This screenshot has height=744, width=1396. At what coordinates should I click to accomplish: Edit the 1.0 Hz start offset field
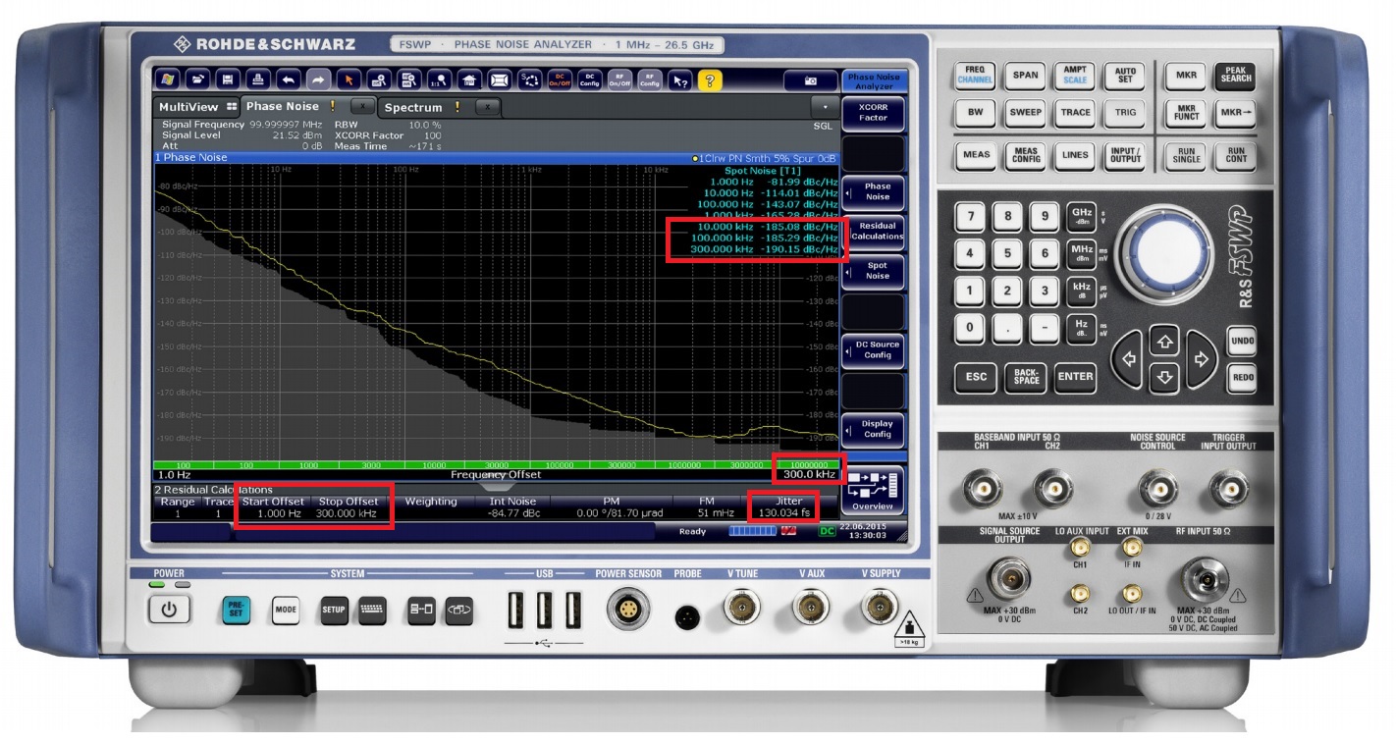(174, 475)
